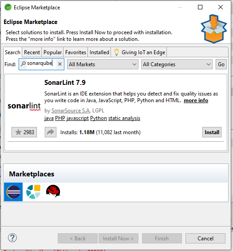This screenshot has width=233, height=251.
Task: Share SonarLint with the arrow icon
Action: click(x=51, y=132)
